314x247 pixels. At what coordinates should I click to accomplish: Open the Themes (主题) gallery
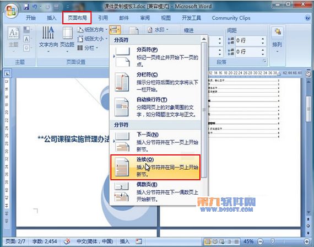pos(14,39)
